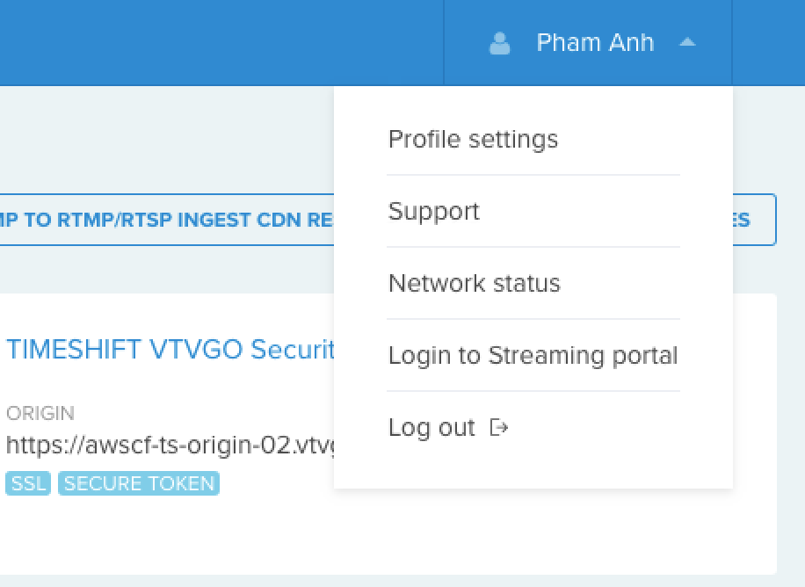Screen dimensions: 805x587
Task: Choose Login to Streaming portal
Action: coord(533,356)
